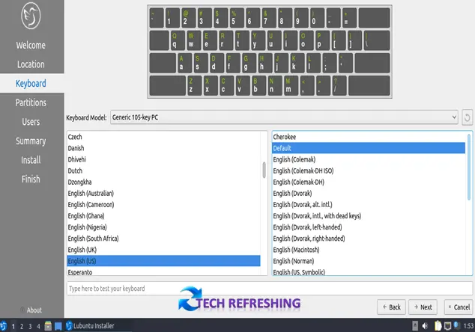
Task: Select English (South Africa) layout
Action: (x=163, y=239)
